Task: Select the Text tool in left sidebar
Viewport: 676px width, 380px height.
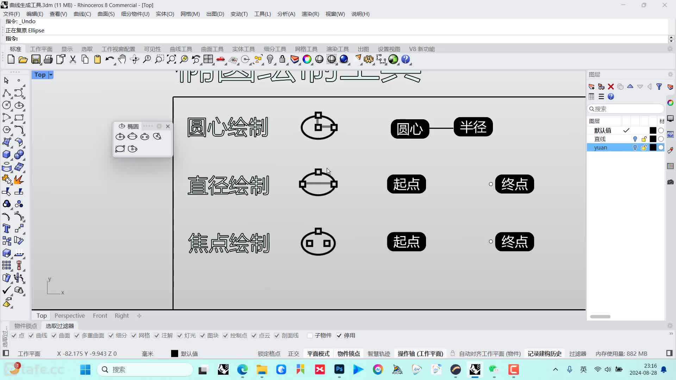Action: [6, 229]
